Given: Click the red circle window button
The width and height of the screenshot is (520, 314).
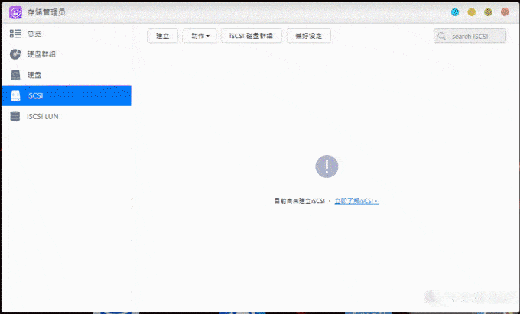Looking at the screenshot, I should coord(505,12).
